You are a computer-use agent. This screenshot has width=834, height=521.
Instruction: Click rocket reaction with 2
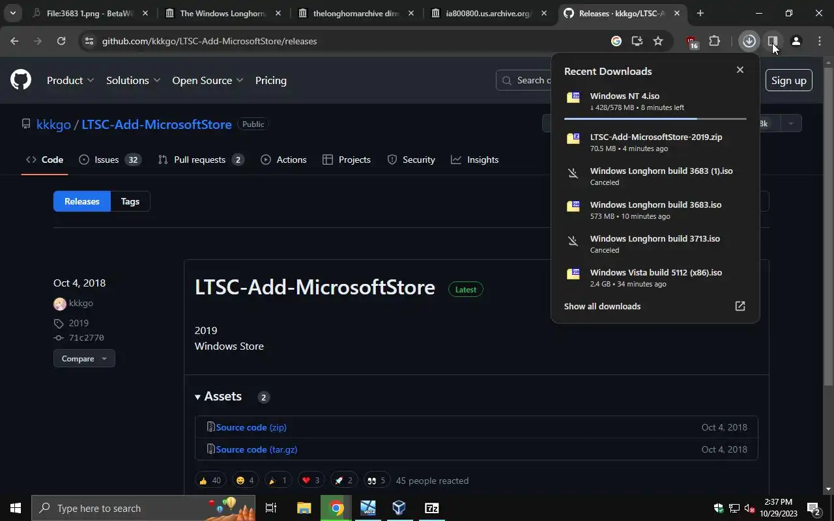point(343,481)
